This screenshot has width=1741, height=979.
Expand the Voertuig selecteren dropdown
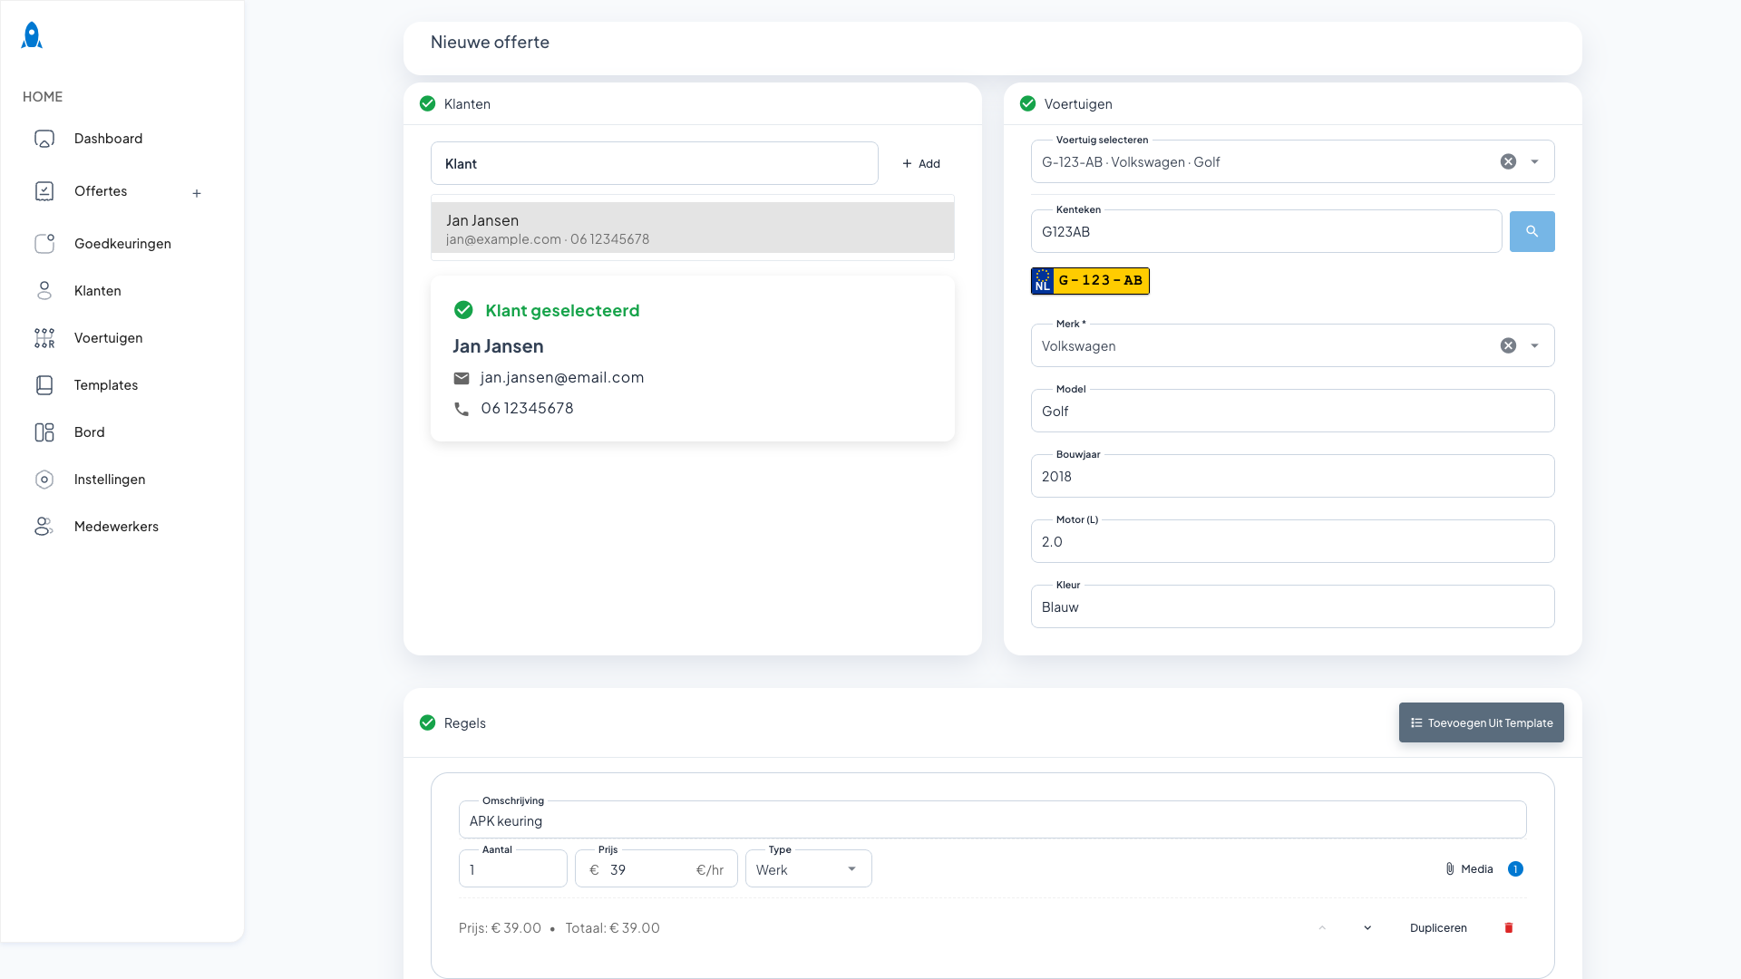[1534, 161]
